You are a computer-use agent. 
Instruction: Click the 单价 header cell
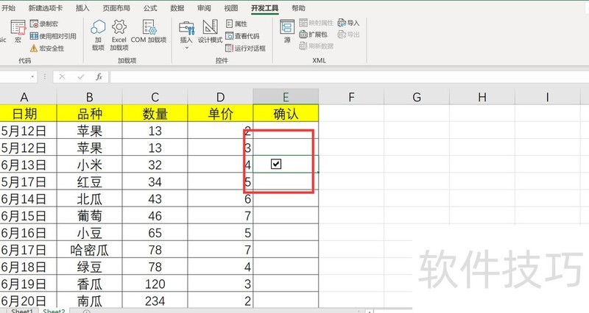pyautogui.click(x=220, y=113)
